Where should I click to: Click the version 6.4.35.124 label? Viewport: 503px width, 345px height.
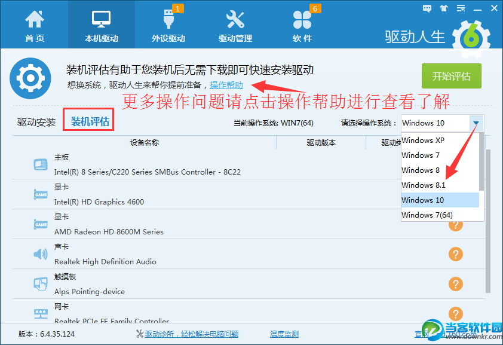click(46, 334)
